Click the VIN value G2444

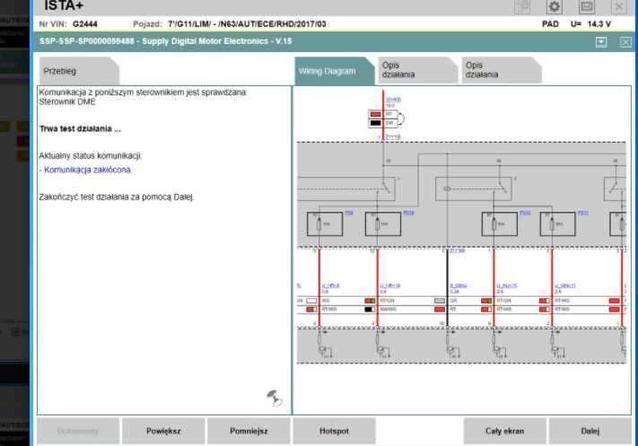85,24
